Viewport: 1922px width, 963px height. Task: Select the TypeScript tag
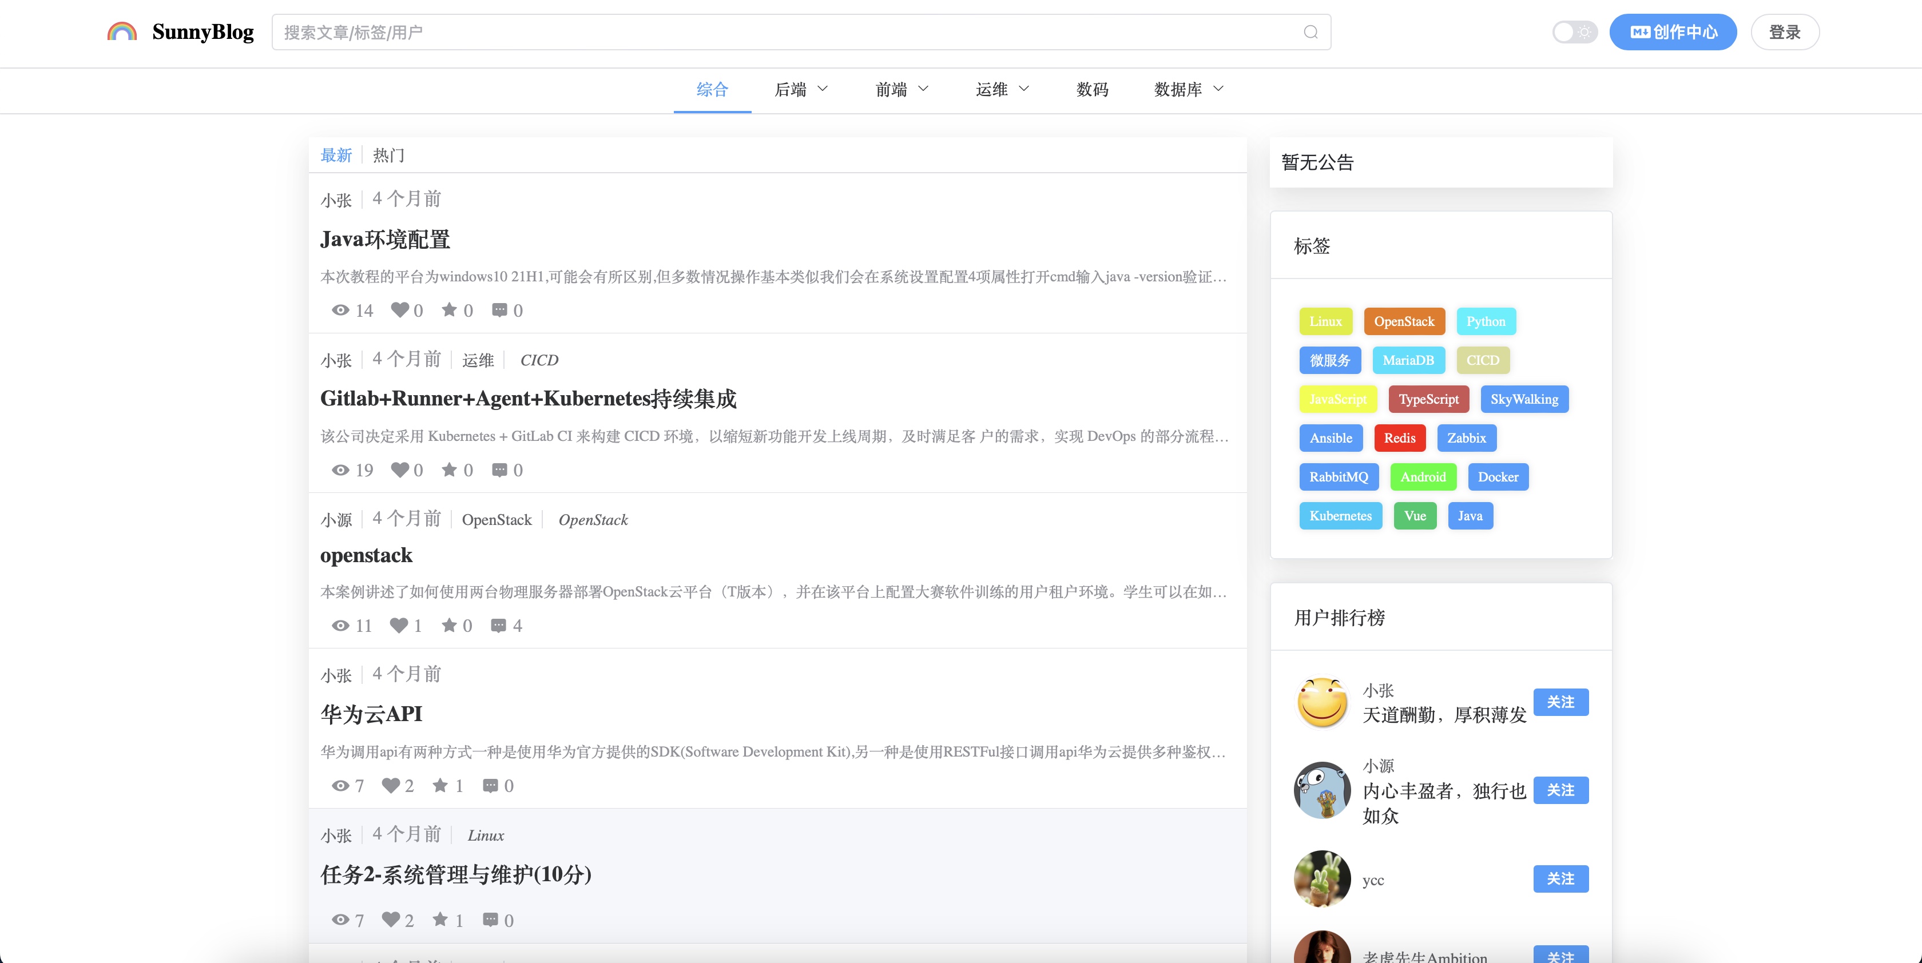[1429, 399]
